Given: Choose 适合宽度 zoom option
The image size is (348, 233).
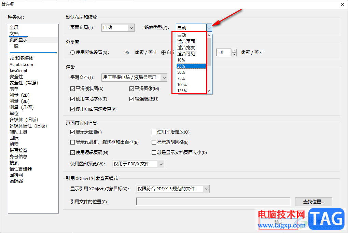Looking at the screenshot, I should (x=191, y=47).
